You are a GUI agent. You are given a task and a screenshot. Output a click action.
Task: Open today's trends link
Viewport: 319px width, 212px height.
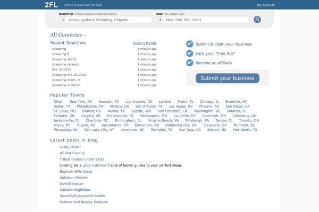pyautogui.click(x=144, y=43)
